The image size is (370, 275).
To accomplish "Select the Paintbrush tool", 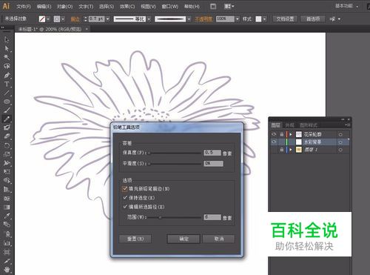I will point(7,110).
